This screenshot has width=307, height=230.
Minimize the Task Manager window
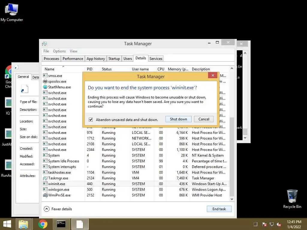pos(209,43)
